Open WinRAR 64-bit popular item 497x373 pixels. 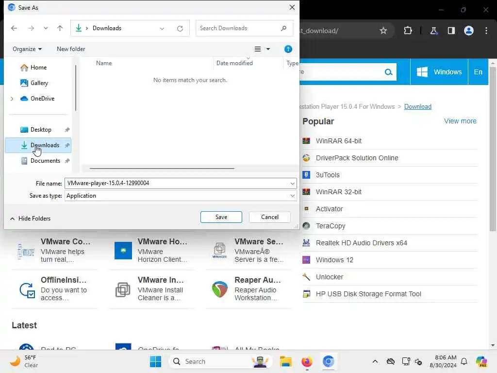pos(338,141)
